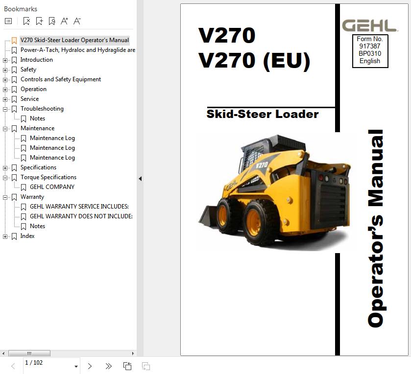Image resolution: width=411 pixels, height=374 pixels.
Task: Click the bookmark icon beside GEHL COMPANY
Action: pos(24,187)
